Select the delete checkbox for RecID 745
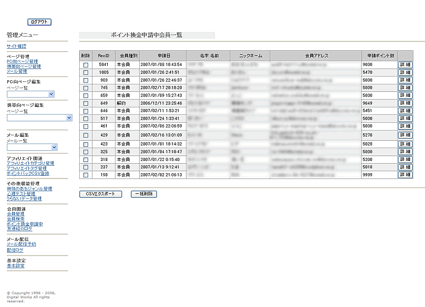Viewport: 425px width, 307px height. (86, 88)
